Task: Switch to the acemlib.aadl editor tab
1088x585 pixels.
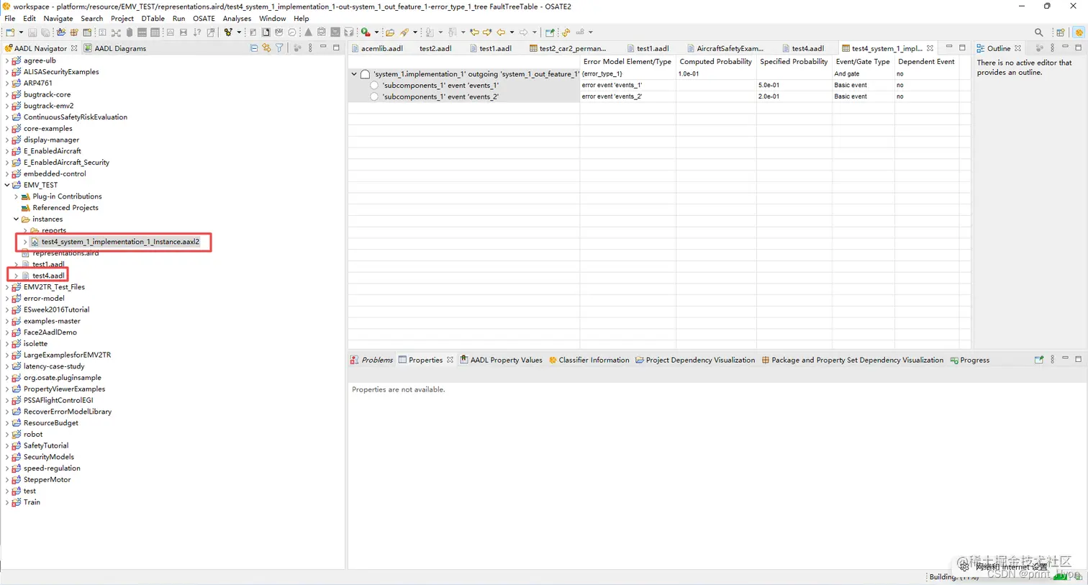Action: point(377,48)
